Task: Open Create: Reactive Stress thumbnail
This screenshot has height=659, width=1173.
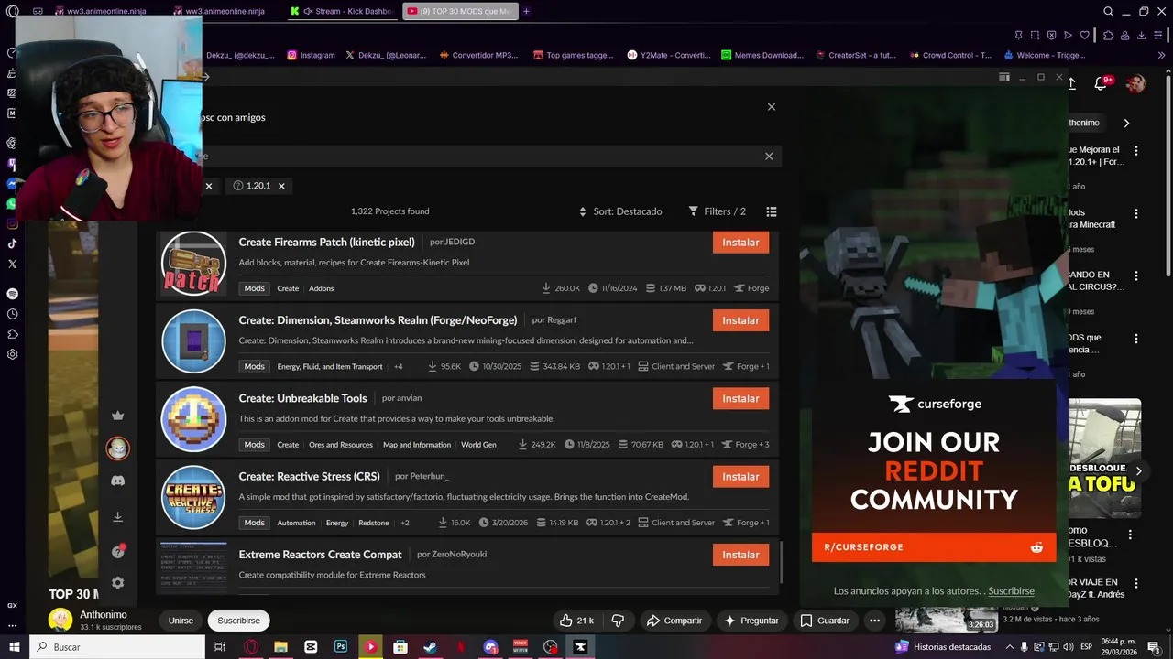Action: [193, 498]
